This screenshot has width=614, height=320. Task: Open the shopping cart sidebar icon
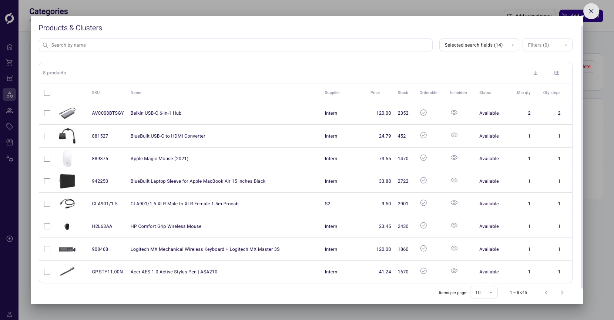pyautogui.click(x=10, y=63)
